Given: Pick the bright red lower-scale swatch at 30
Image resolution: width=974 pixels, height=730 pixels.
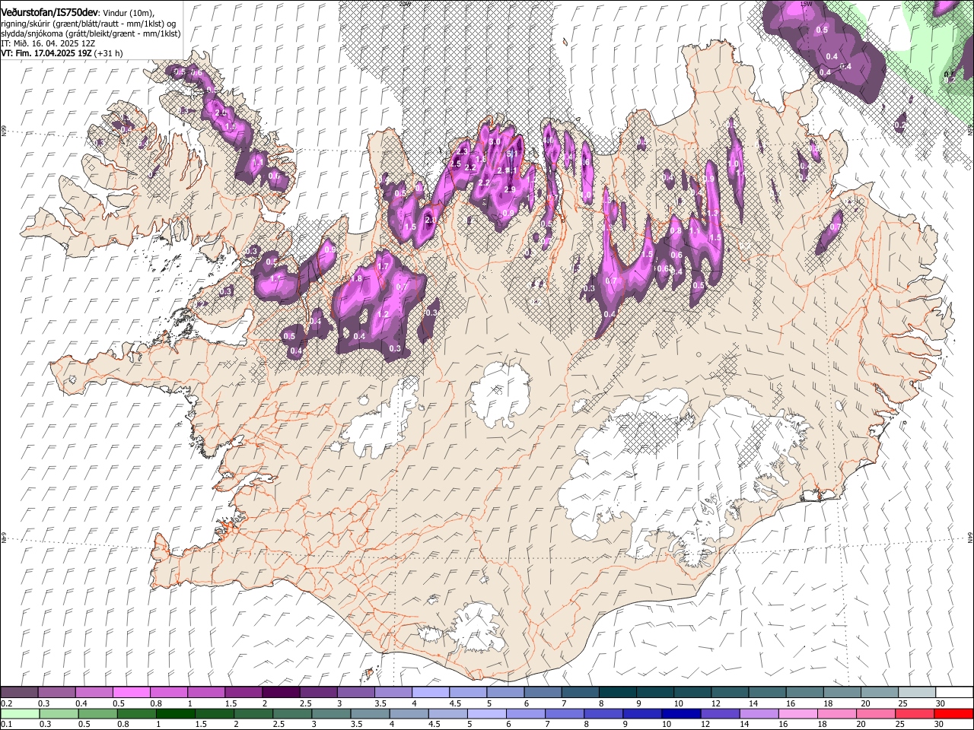Looking at the screenshot, I should (x=953, y=713).
